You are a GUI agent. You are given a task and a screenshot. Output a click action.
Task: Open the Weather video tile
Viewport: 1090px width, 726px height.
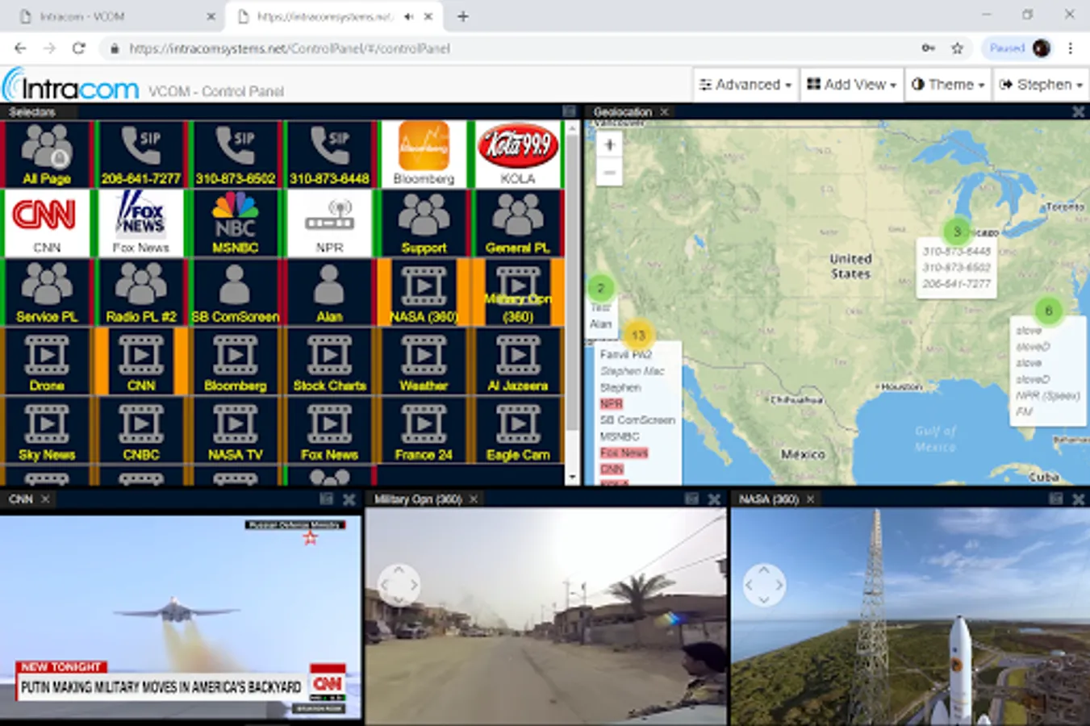point(424,361)
